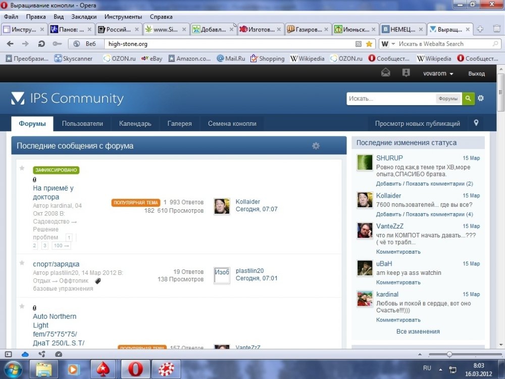Open the forum messages envelope icon
This screenshot has height=379, width=505.
tap(385, 73)
